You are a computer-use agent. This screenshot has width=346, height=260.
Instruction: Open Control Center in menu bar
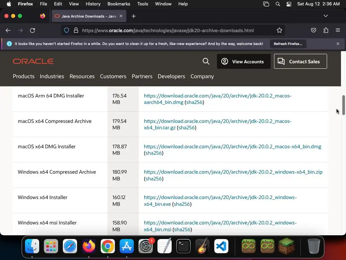(289, 4)
